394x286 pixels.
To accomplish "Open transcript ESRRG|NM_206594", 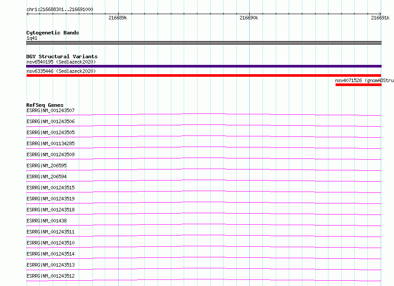I will point(46,177).
